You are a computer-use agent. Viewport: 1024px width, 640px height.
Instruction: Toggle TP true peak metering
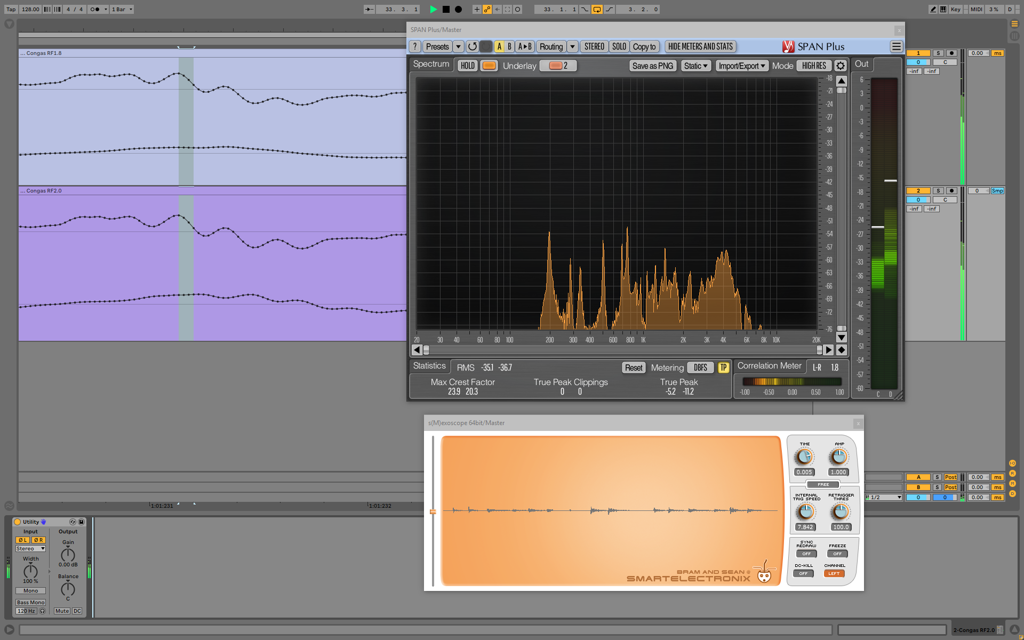723,367
